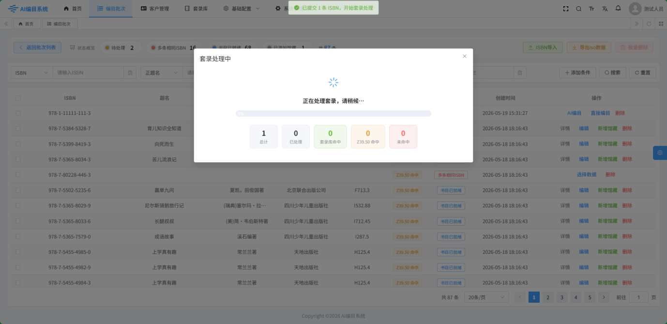Go to the previous page arrow in pagination
This screenshot has height=324, width=667.
point(520,297)
